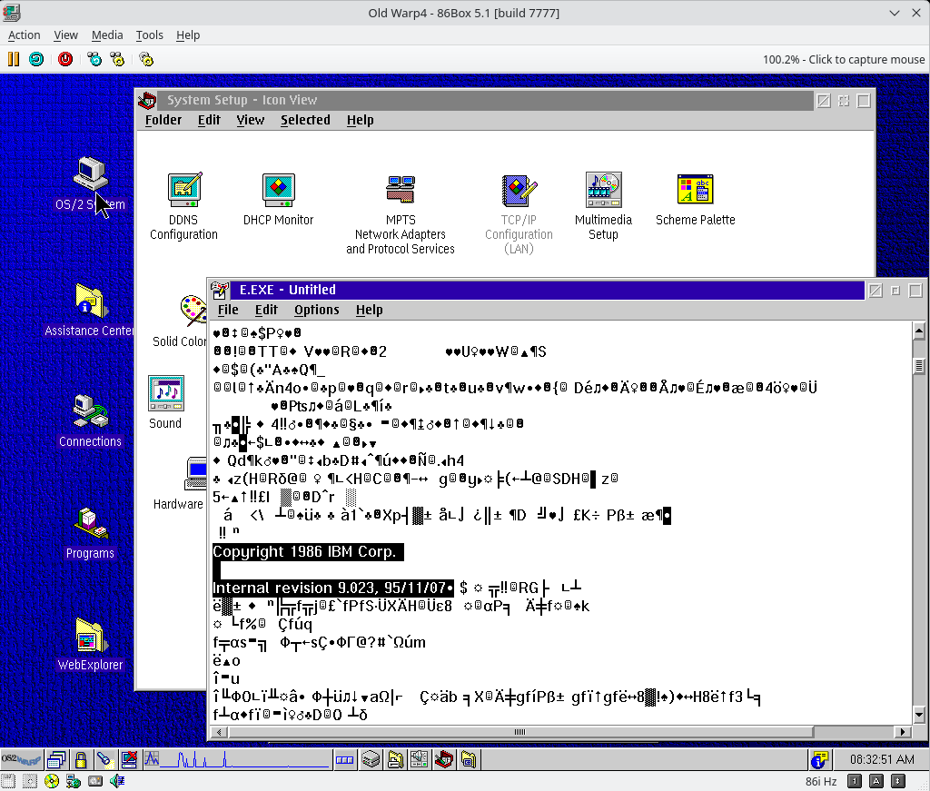Open the Sound settings icon
The width and height of the screenshot is (930, 791).
pos(165,393)
